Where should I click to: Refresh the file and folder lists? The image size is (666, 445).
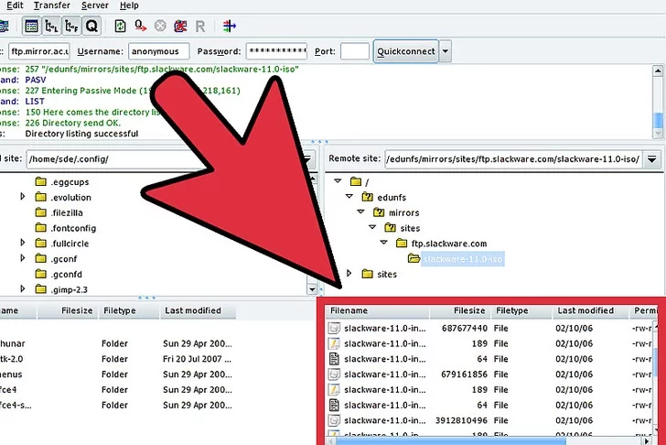[x=120, y=26]
